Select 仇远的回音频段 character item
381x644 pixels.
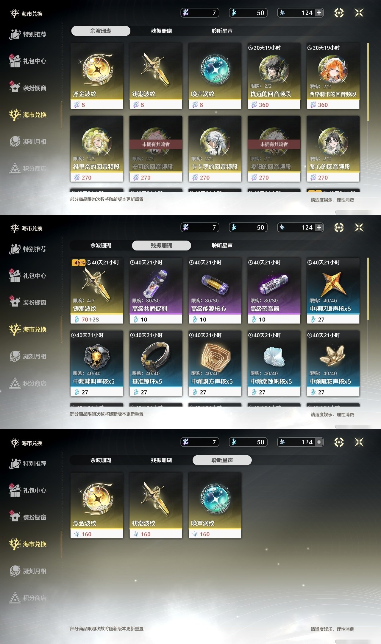tap(274, 76)
